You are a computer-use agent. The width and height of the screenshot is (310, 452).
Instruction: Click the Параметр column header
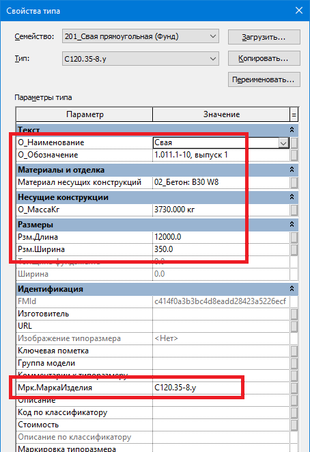(x=85, y=114)
